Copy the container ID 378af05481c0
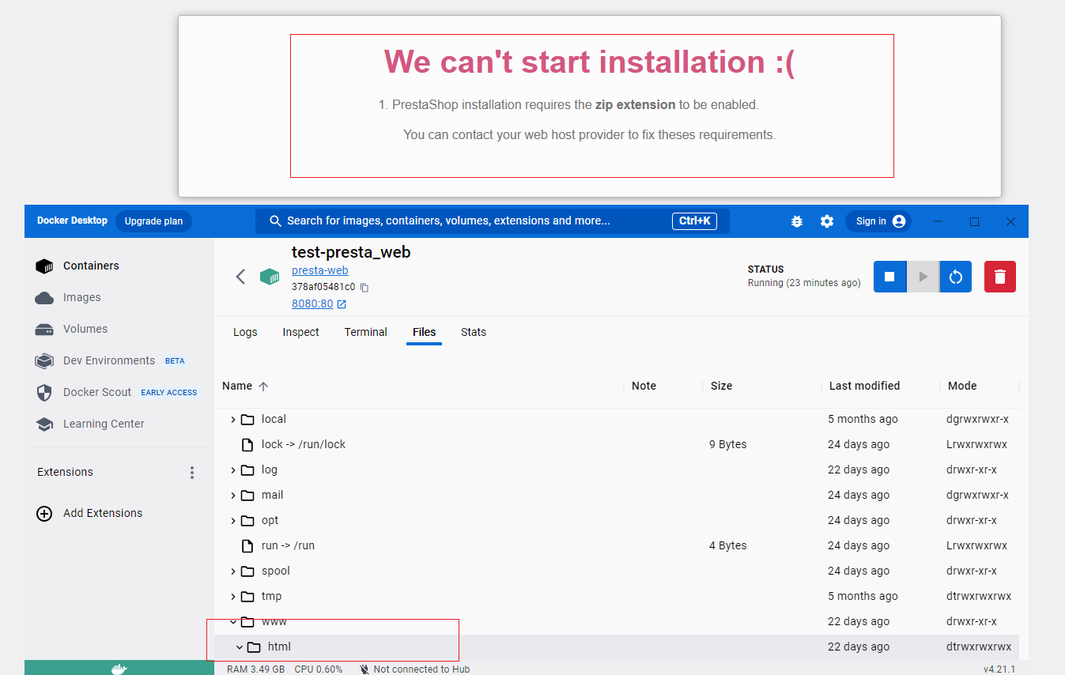Image resolution: width=1065 pixels, height=675 pixels. pyautogui.click(x=364, y=288)
